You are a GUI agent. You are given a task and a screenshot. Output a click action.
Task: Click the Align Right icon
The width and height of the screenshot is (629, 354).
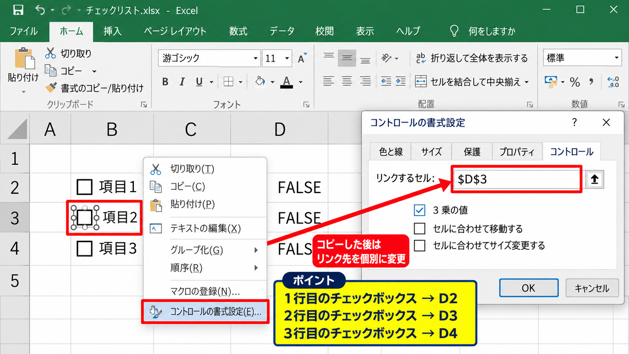(x=365, y=81)
